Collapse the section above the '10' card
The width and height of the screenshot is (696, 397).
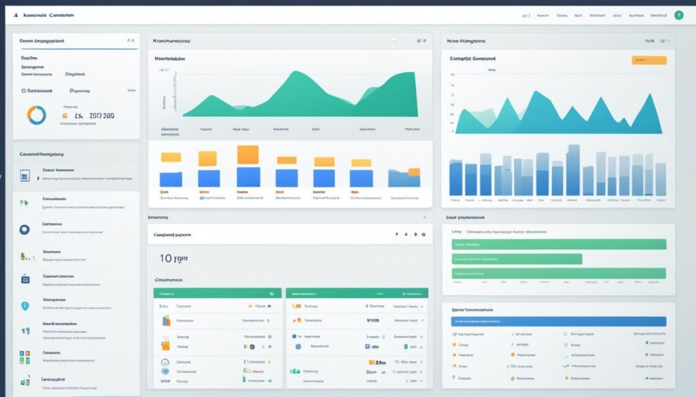(x=424, y=218)
